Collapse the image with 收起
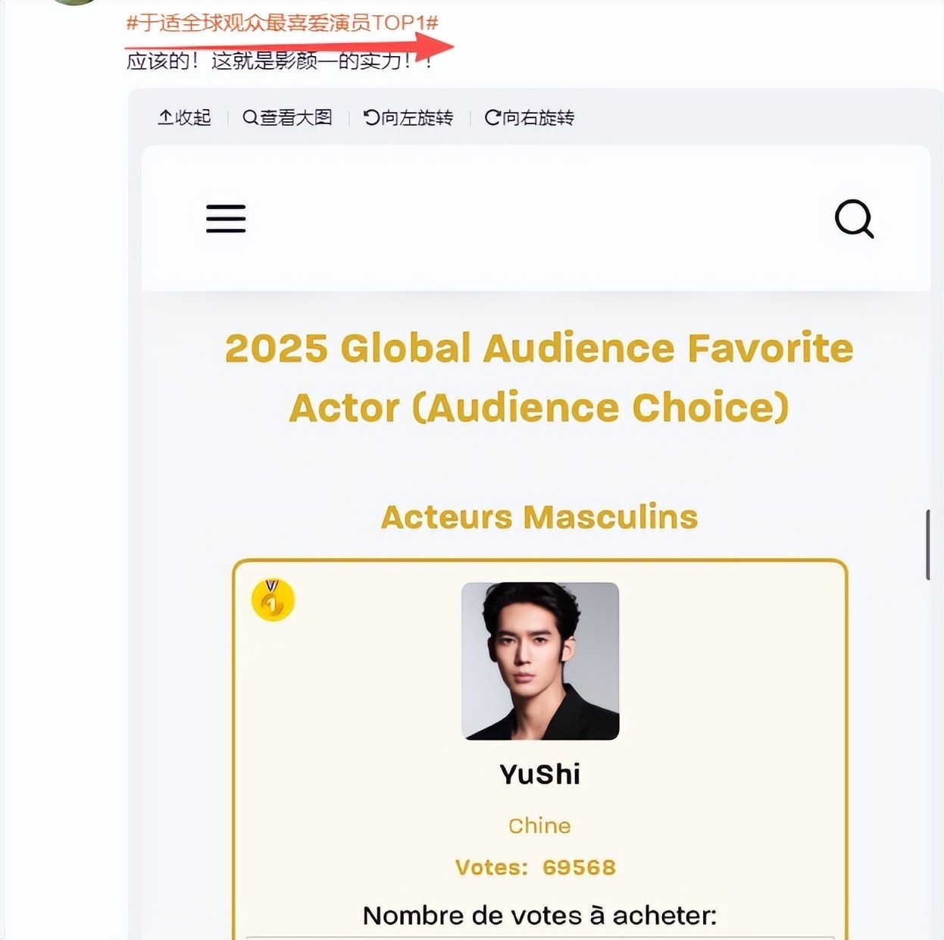944x940 pixels. tap(184, 117)
